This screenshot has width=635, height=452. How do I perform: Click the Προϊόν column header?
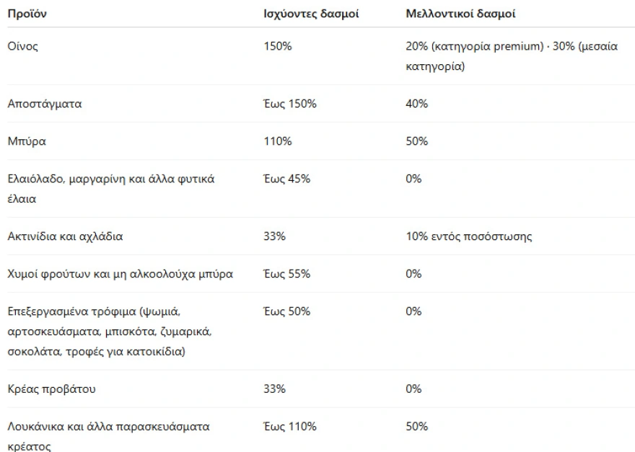pos(28,14)
